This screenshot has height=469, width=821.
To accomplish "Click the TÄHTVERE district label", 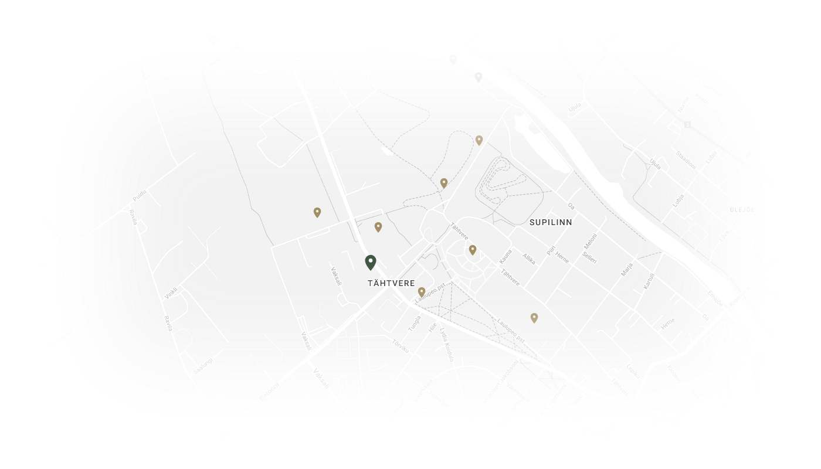I will (x=391, y=283).
